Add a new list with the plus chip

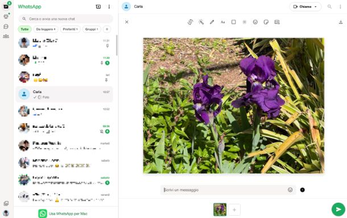pos(107,29)
